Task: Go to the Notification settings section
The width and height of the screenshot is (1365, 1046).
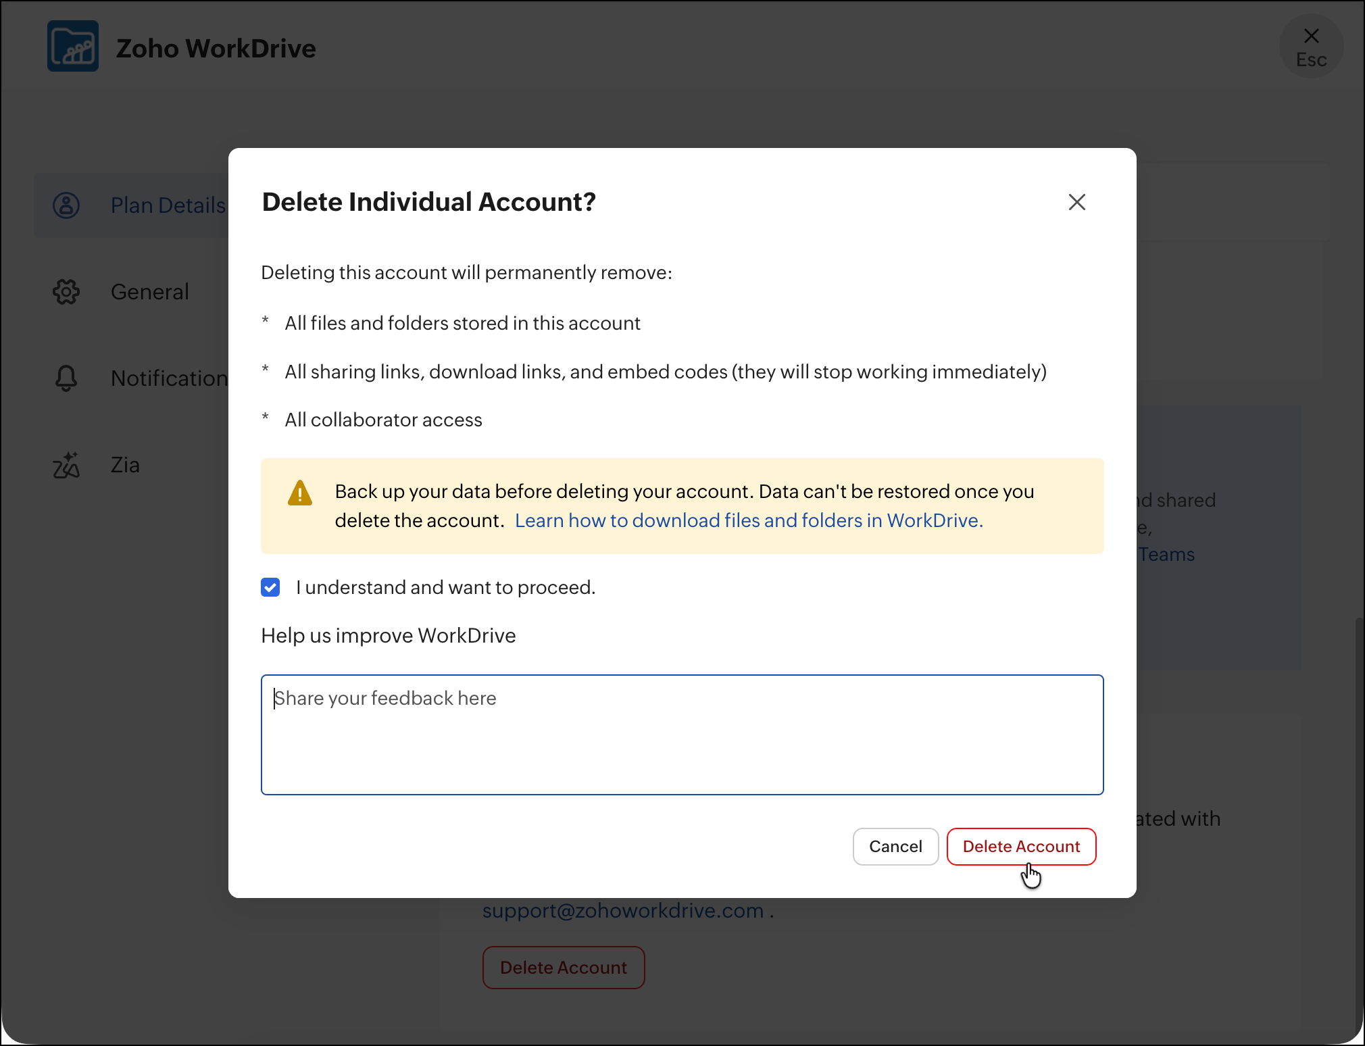Action: (x=168, y=378)
